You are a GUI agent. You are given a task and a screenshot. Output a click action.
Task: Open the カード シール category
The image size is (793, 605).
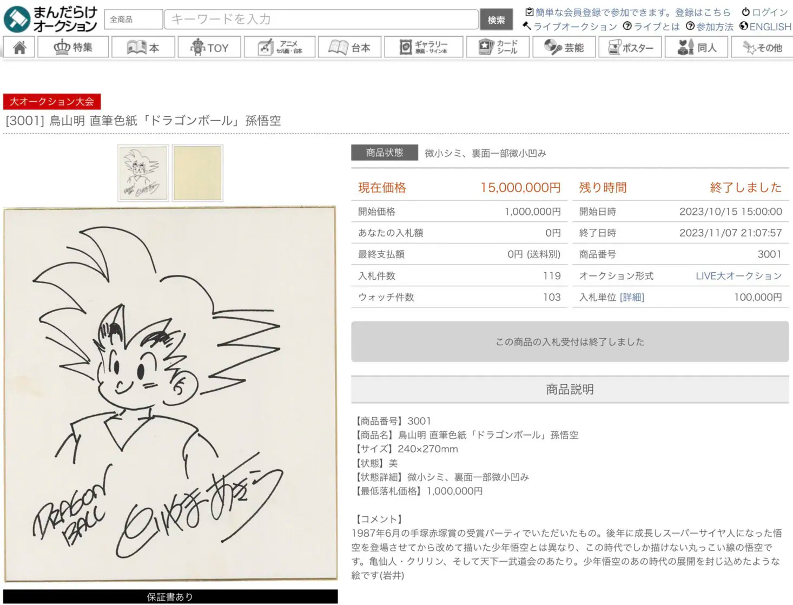click(498, 47)
